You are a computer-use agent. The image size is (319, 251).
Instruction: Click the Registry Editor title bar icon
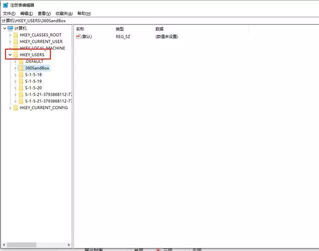pos(5,5)
